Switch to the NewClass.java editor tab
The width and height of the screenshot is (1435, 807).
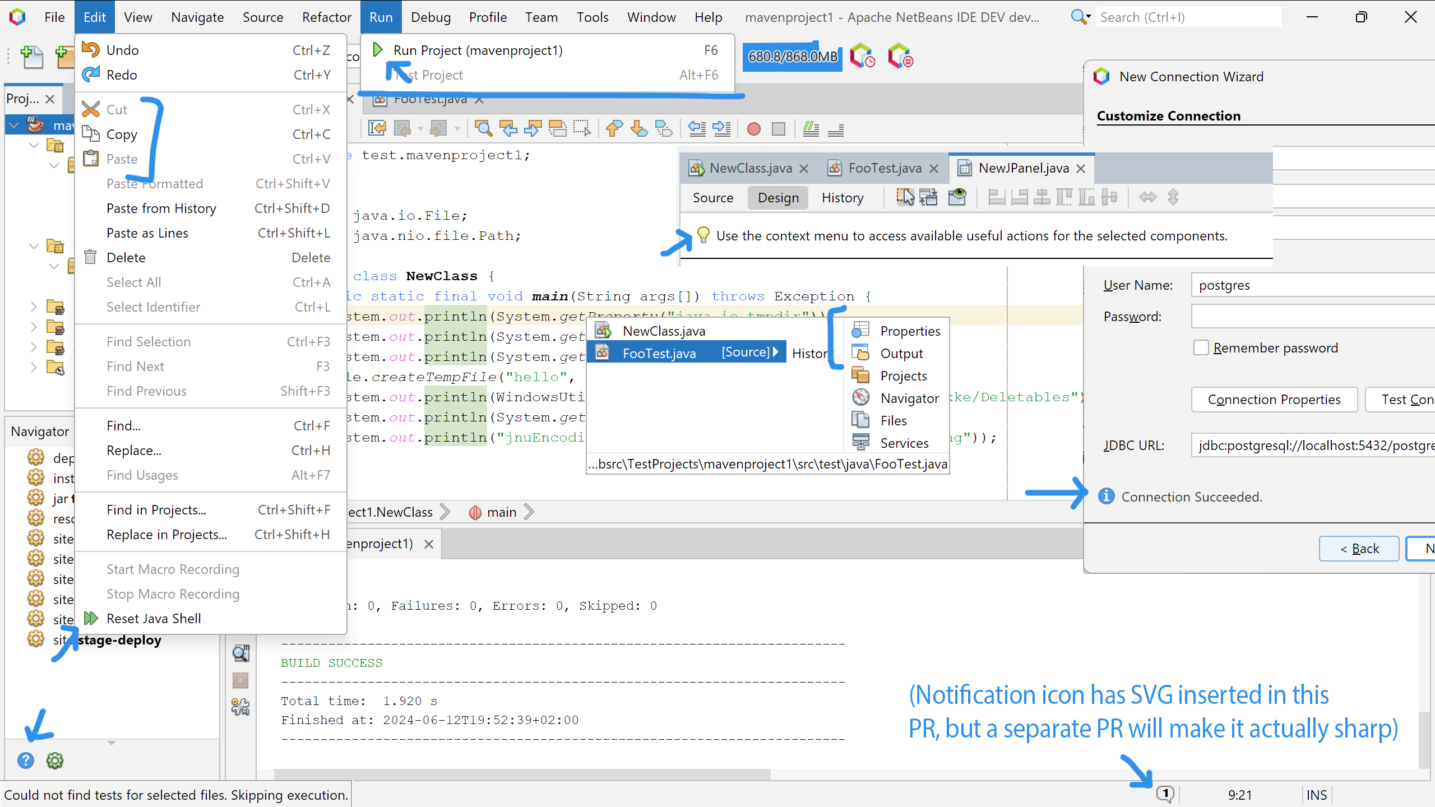(750, 168)
